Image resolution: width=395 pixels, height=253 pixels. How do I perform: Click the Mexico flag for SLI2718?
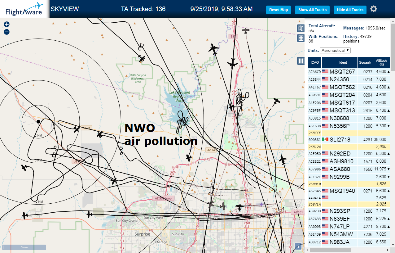click(325, 140)
